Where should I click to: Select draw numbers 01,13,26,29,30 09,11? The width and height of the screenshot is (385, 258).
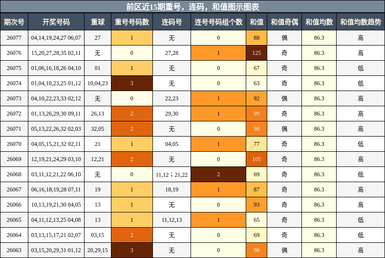[x=56, y=114]
